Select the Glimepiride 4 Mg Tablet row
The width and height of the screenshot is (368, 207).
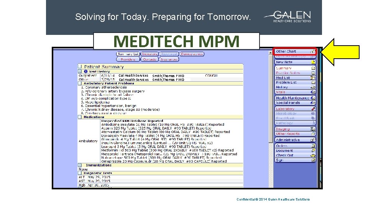pyautogui.click(x=154, y=139)
